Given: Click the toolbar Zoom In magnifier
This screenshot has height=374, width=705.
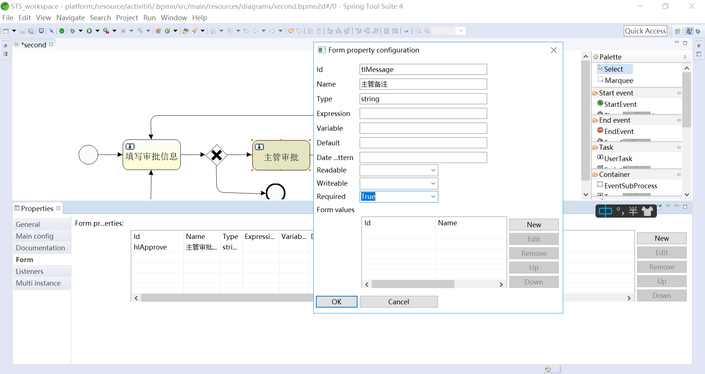Looking at the screenshot, I should coord(427,31).
